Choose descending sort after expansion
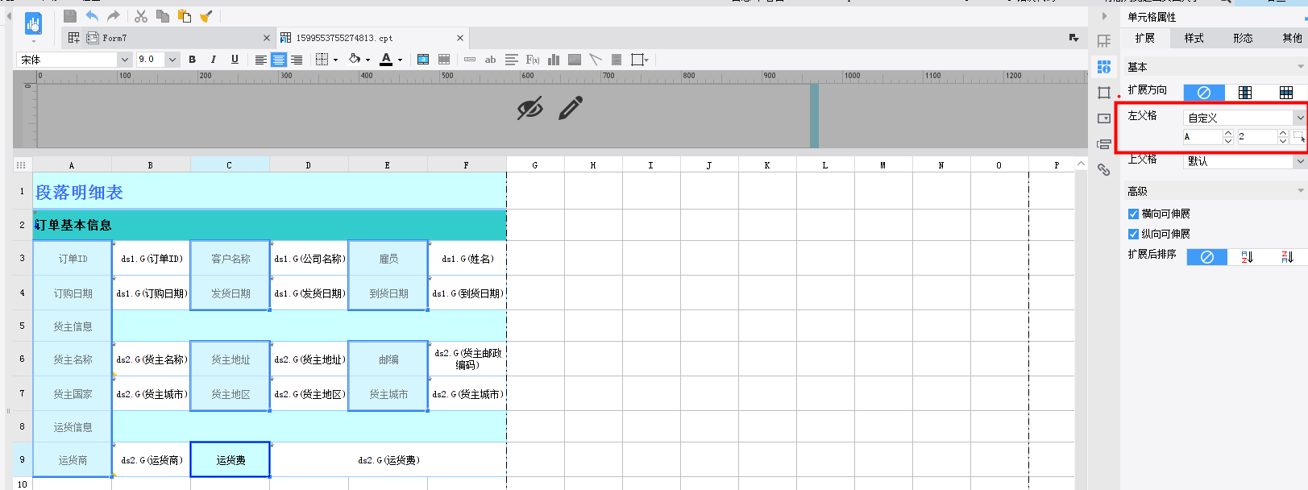 tap(1288, 257)
